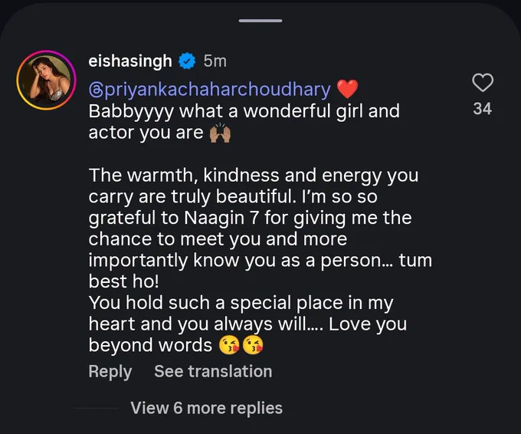Click the "tum best ho!" text
The width and height of the screenshot is (521, 434).
(260, 271)
